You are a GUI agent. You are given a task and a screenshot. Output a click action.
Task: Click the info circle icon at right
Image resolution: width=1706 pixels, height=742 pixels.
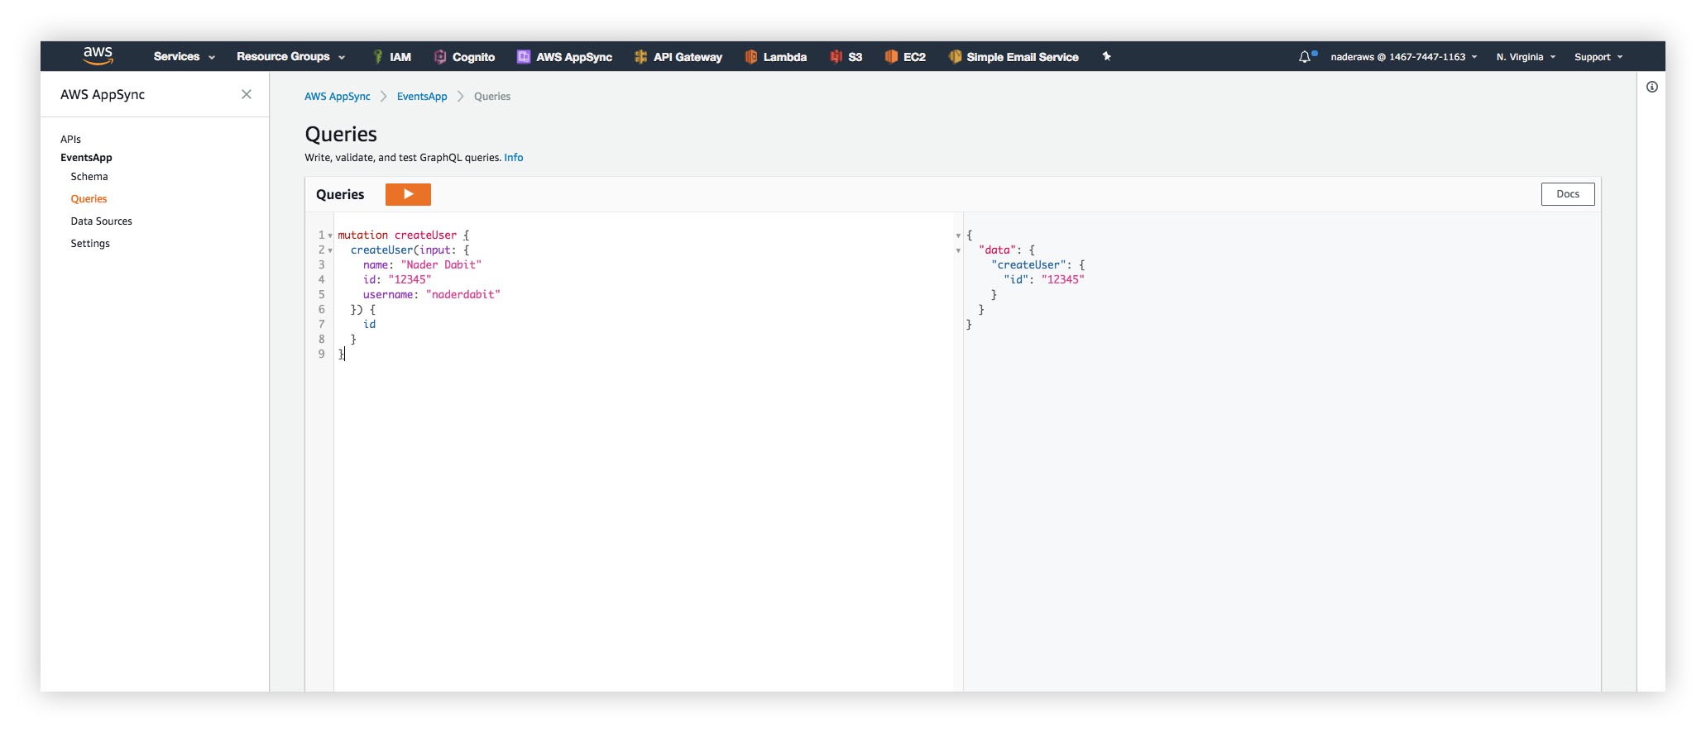click(x=1651, y=87)
